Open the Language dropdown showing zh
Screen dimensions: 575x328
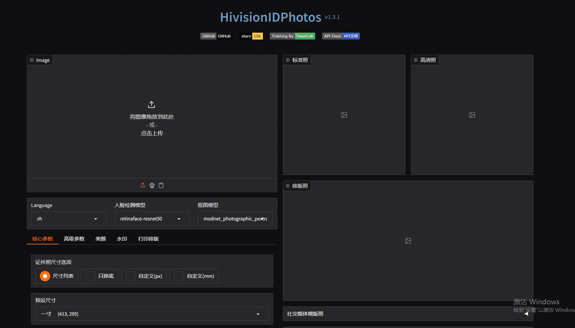point(69,219)
